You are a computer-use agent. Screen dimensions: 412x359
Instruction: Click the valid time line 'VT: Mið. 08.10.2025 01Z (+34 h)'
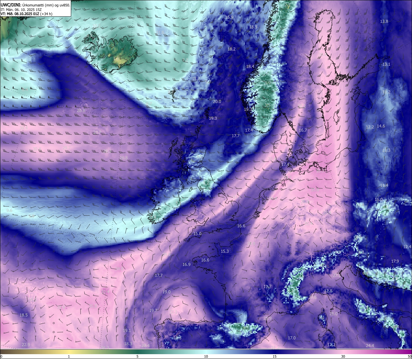tap(27, 14)
